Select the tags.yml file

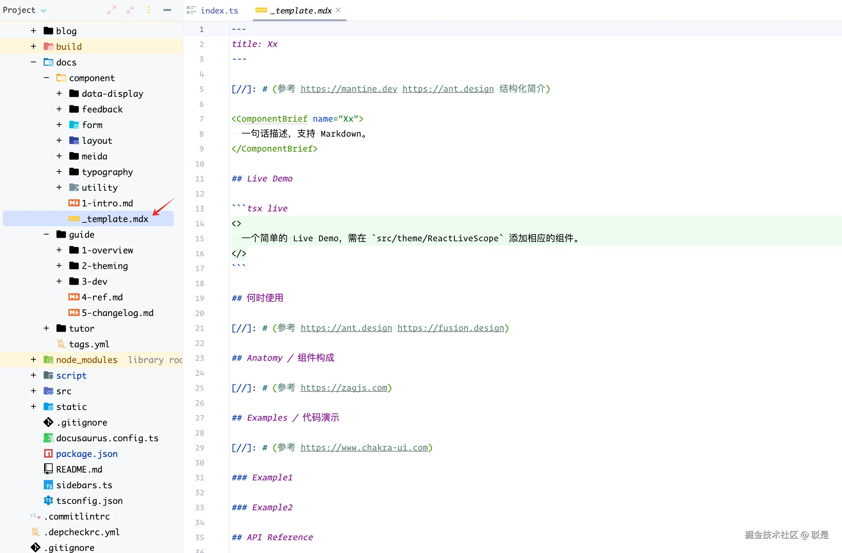[x=89, y=344]
